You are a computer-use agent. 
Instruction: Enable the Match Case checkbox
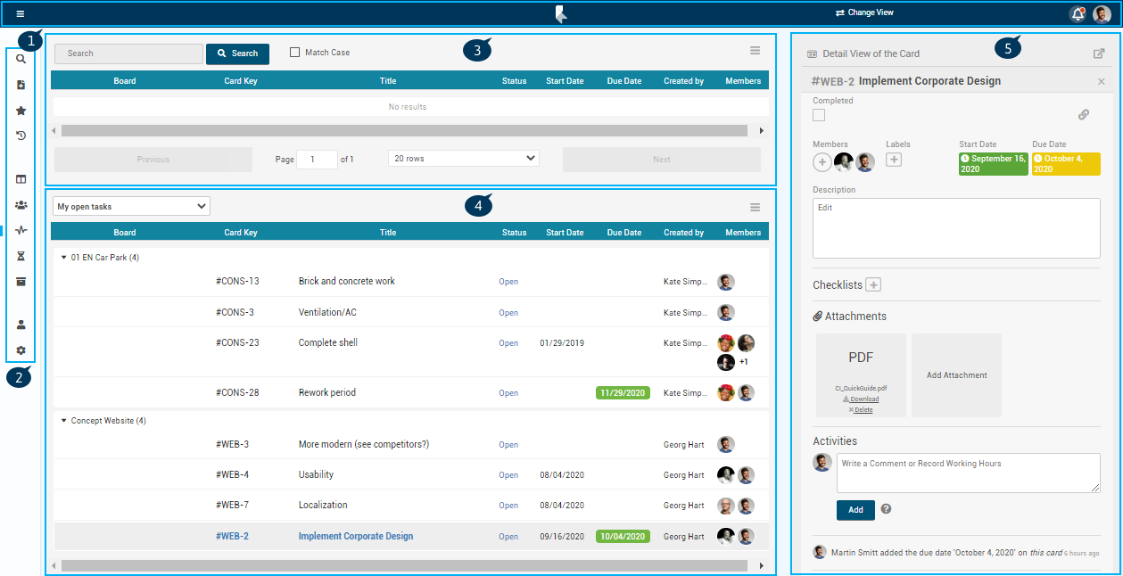295,53
